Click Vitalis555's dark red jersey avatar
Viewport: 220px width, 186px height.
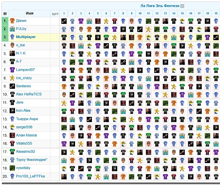coord(12,143)
